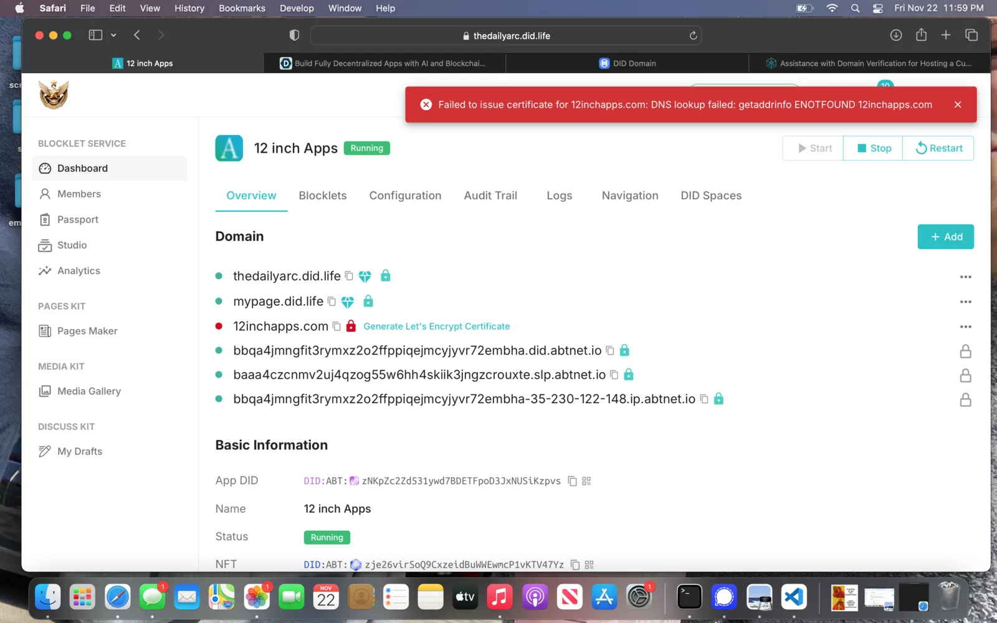Screen dimensions: 997x623
Task: Open the Safari privacy report shield
Action: click(295, 36)
